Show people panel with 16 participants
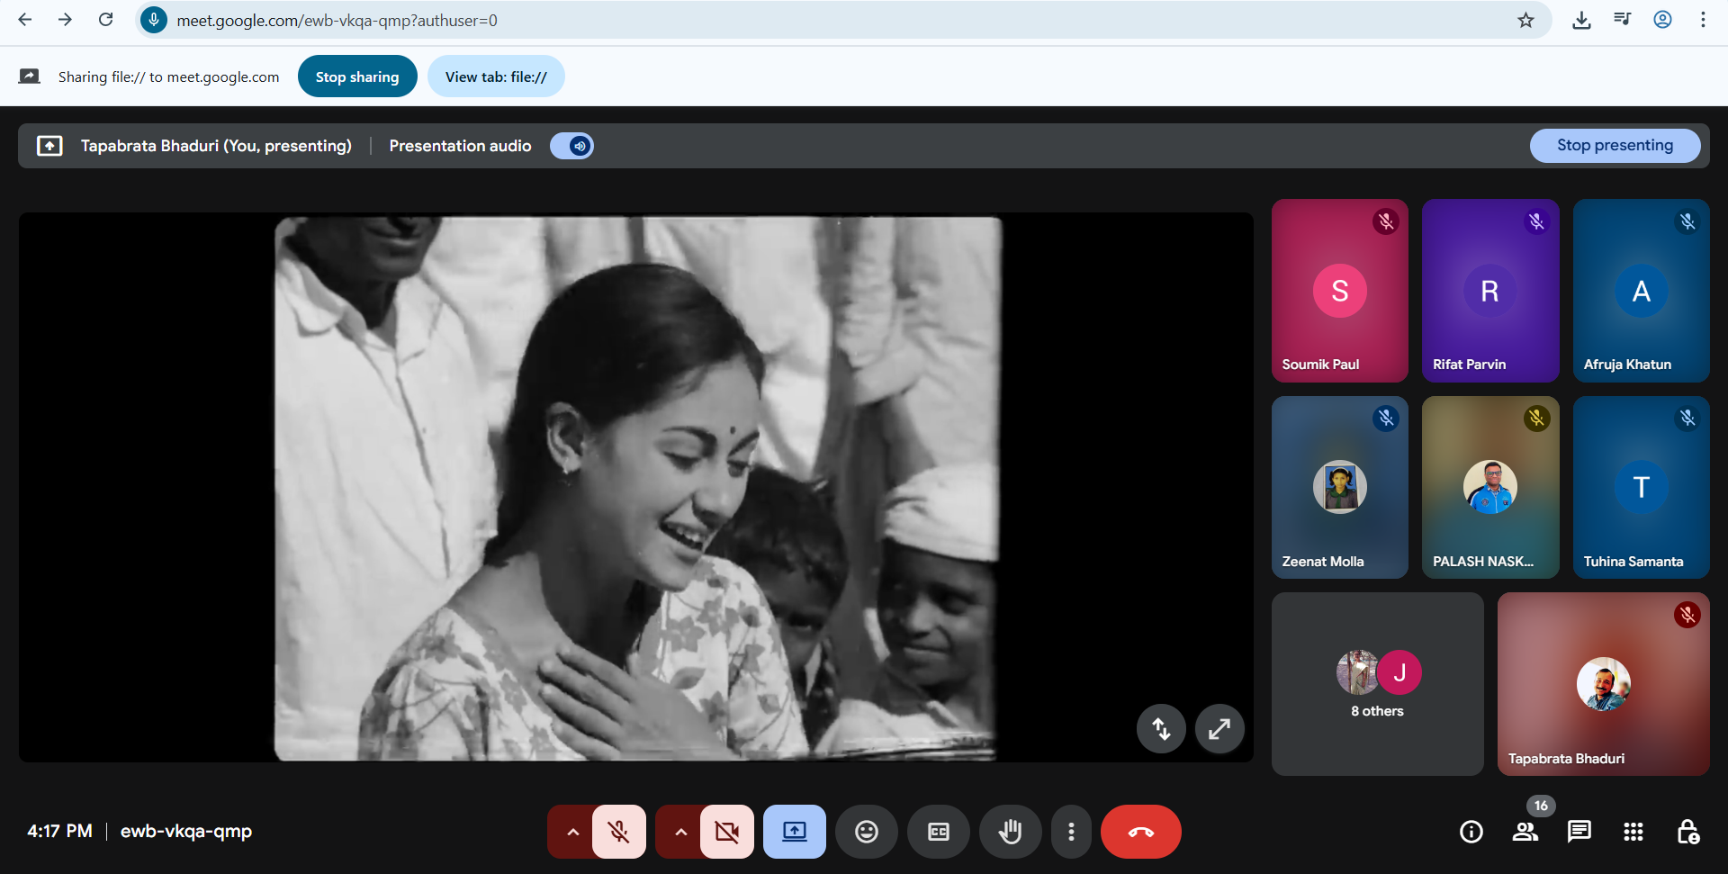 (1525, 832)
